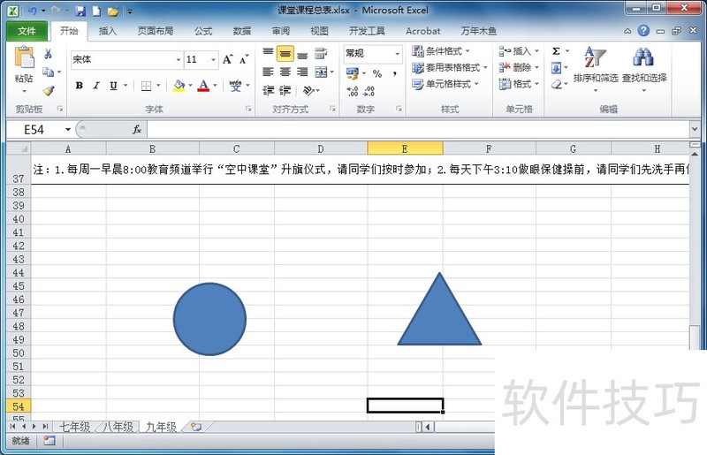Center text horizontally
Screen dimensions: 707x455
[285, 72]
